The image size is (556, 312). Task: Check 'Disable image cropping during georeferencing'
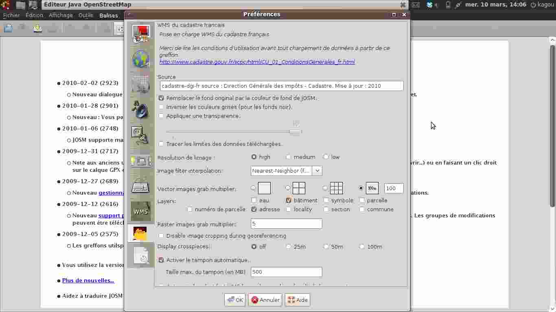[x=161, y=236]
